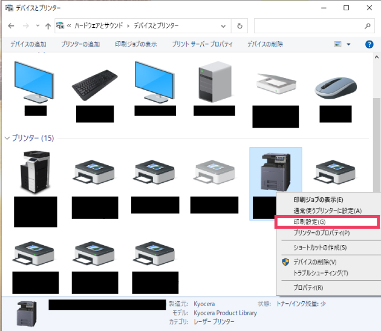Image resolution: width=381 pixels, height=331 pixels.
Task: Select 印刷設定(G) in context menu
Action: (327, 222)
